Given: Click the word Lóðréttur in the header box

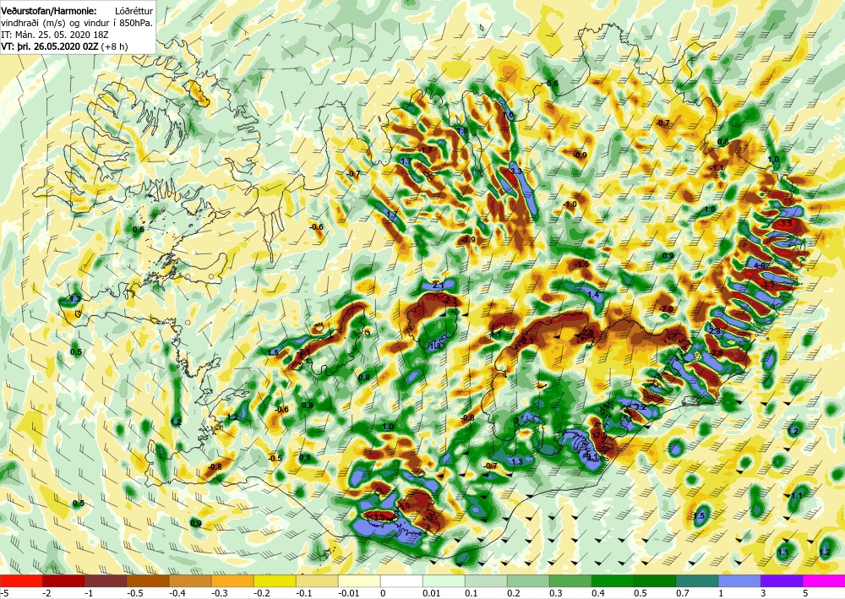Looking at the screenshot, I should 134,11.
